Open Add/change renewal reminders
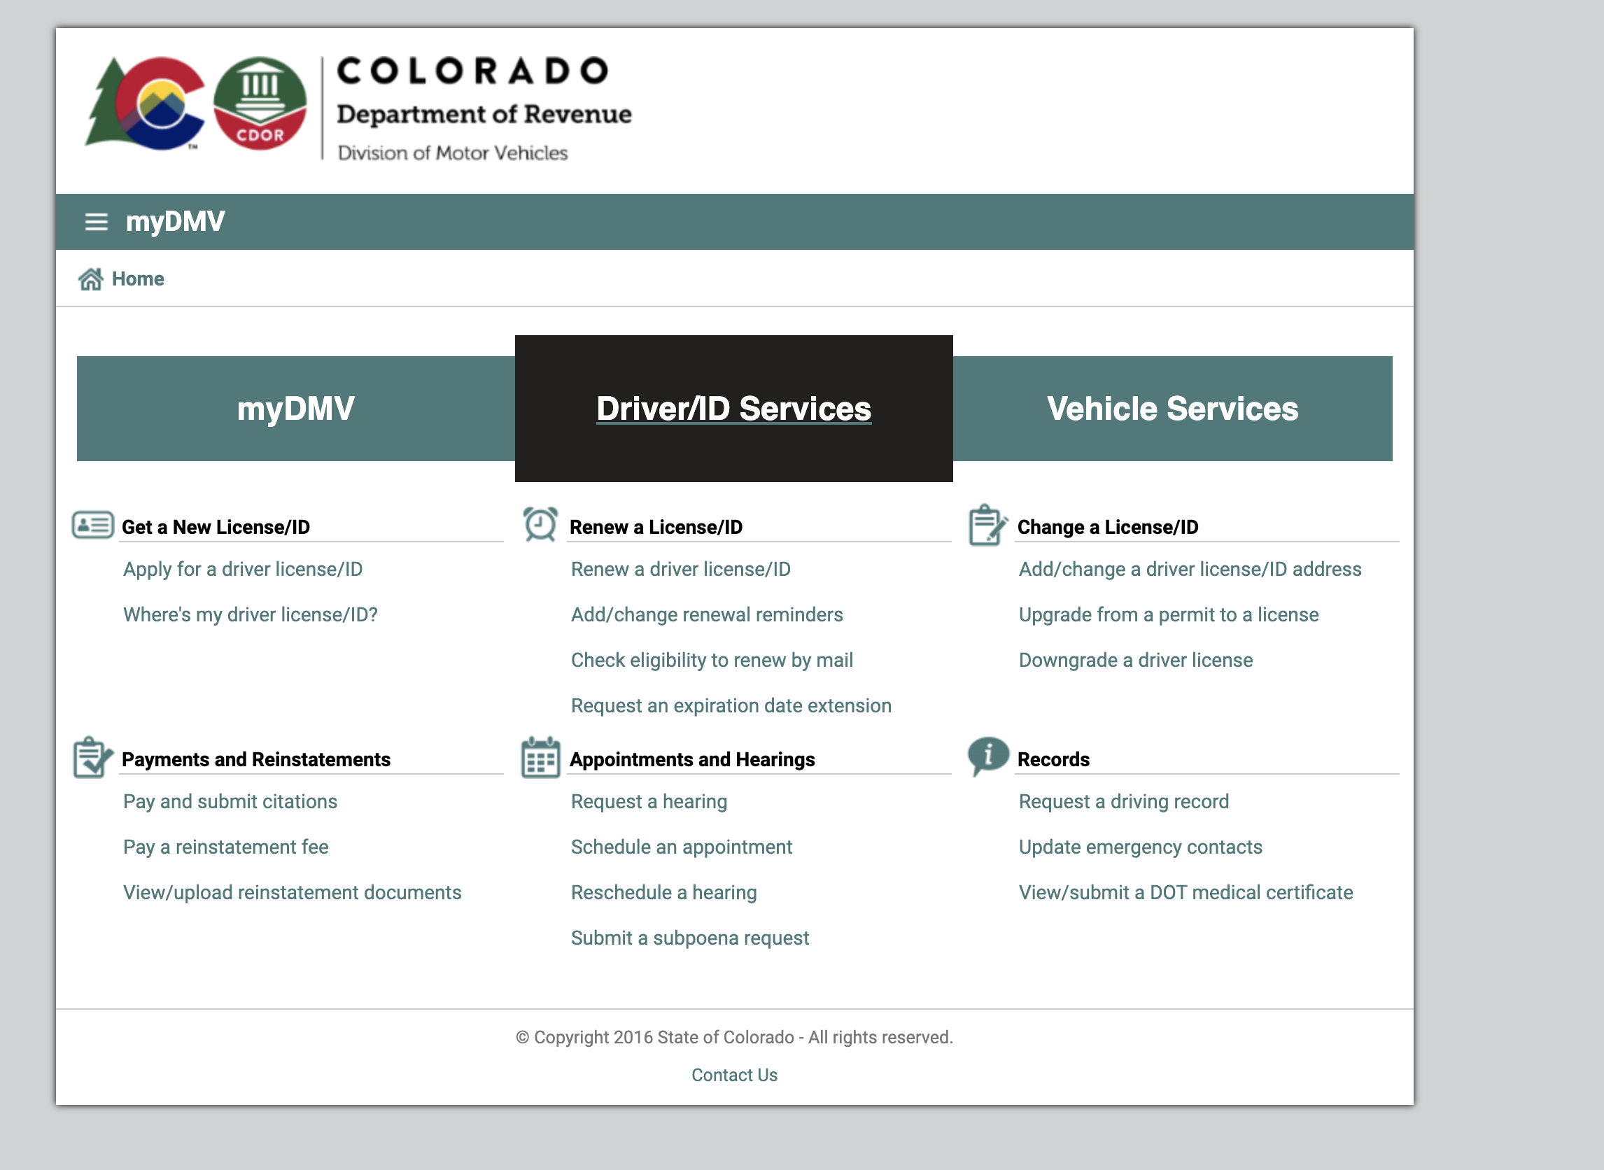The width and height of the screenshot is (1604, 1170). pos(707,615)
